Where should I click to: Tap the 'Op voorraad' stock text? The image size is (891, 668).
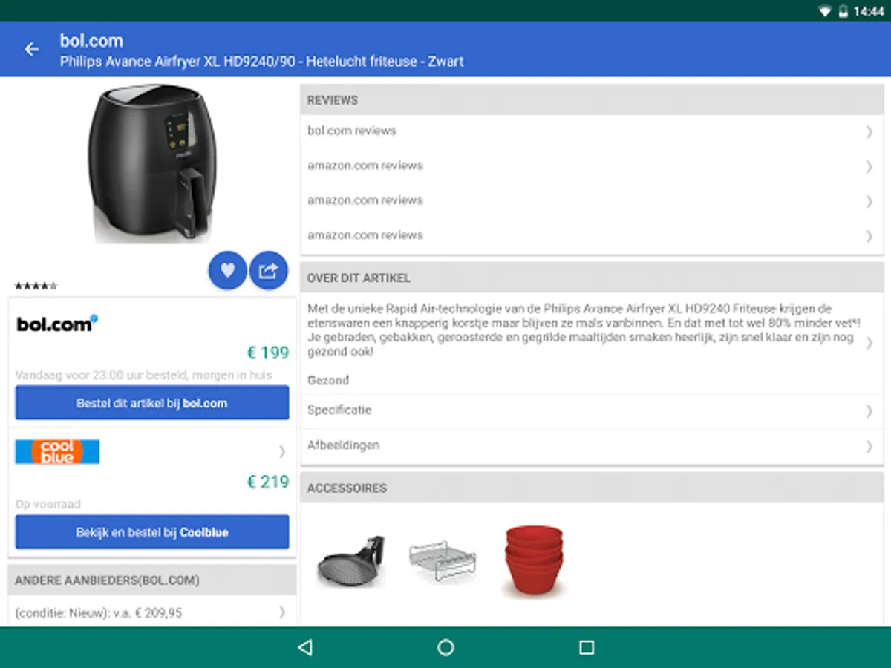pos(48,505)
